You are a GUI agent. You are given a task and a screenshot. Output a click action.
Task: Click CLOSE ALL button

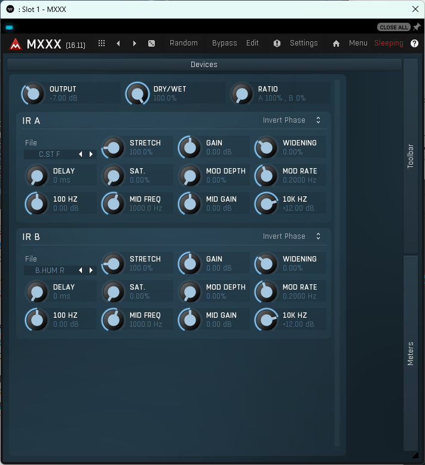click(x=393, y=28)
